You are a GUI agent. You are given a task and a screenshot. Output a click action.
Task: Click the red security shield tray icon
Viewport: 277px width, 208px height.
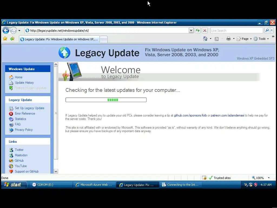coord(256,185)
